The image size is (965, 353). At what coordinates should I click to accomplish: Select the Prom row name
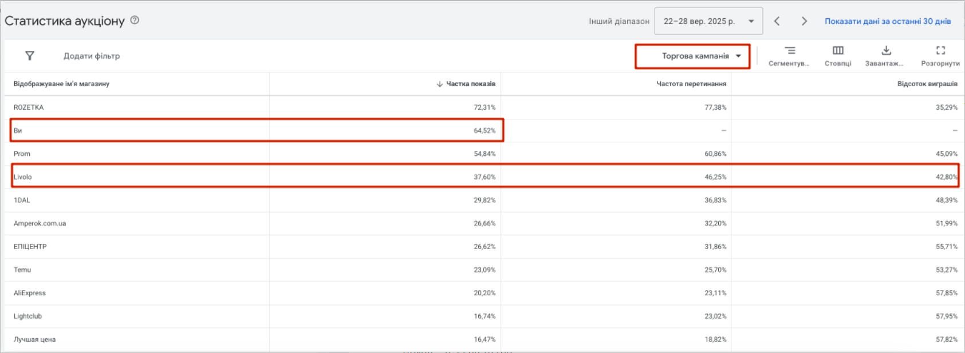coord(22,154)
